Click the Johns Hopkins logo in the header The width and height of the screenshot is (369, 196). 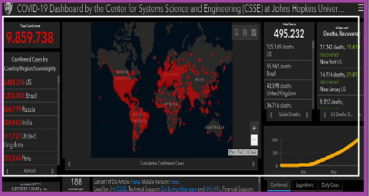coord(8,8)
